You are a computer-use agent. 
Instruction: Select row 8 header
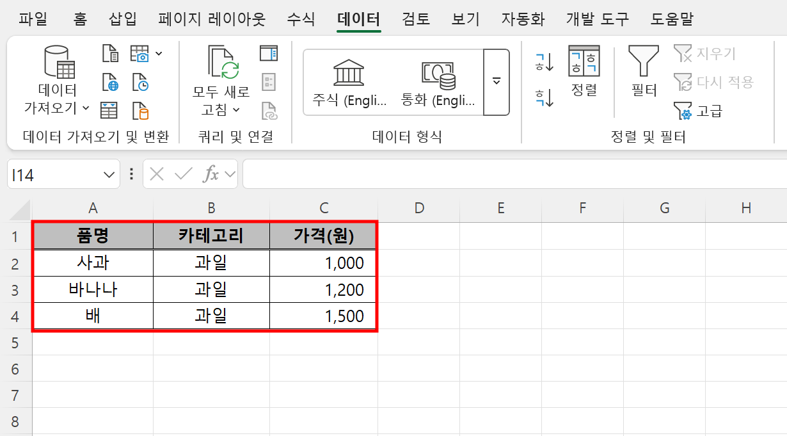[x=15, y=422]
